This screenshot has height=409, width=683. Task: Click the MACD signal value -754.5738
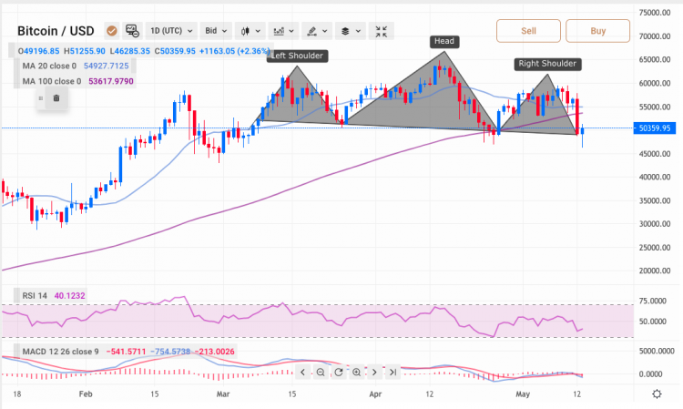coord(170,352)
